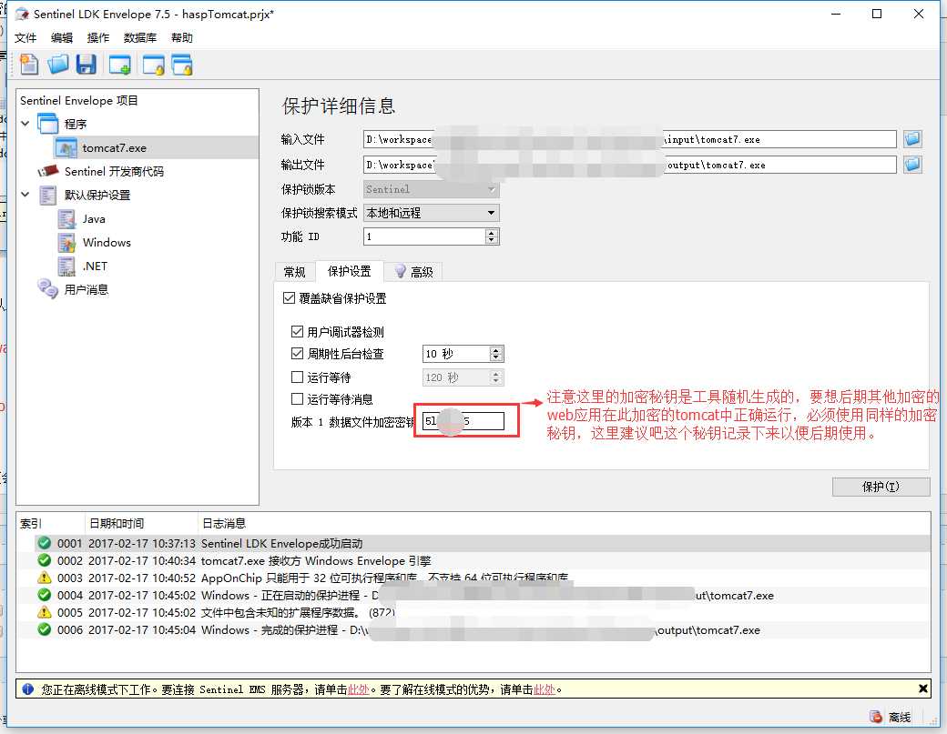Click the fifth toolbar icon, window with lock
947x734 pixels.
153,64
